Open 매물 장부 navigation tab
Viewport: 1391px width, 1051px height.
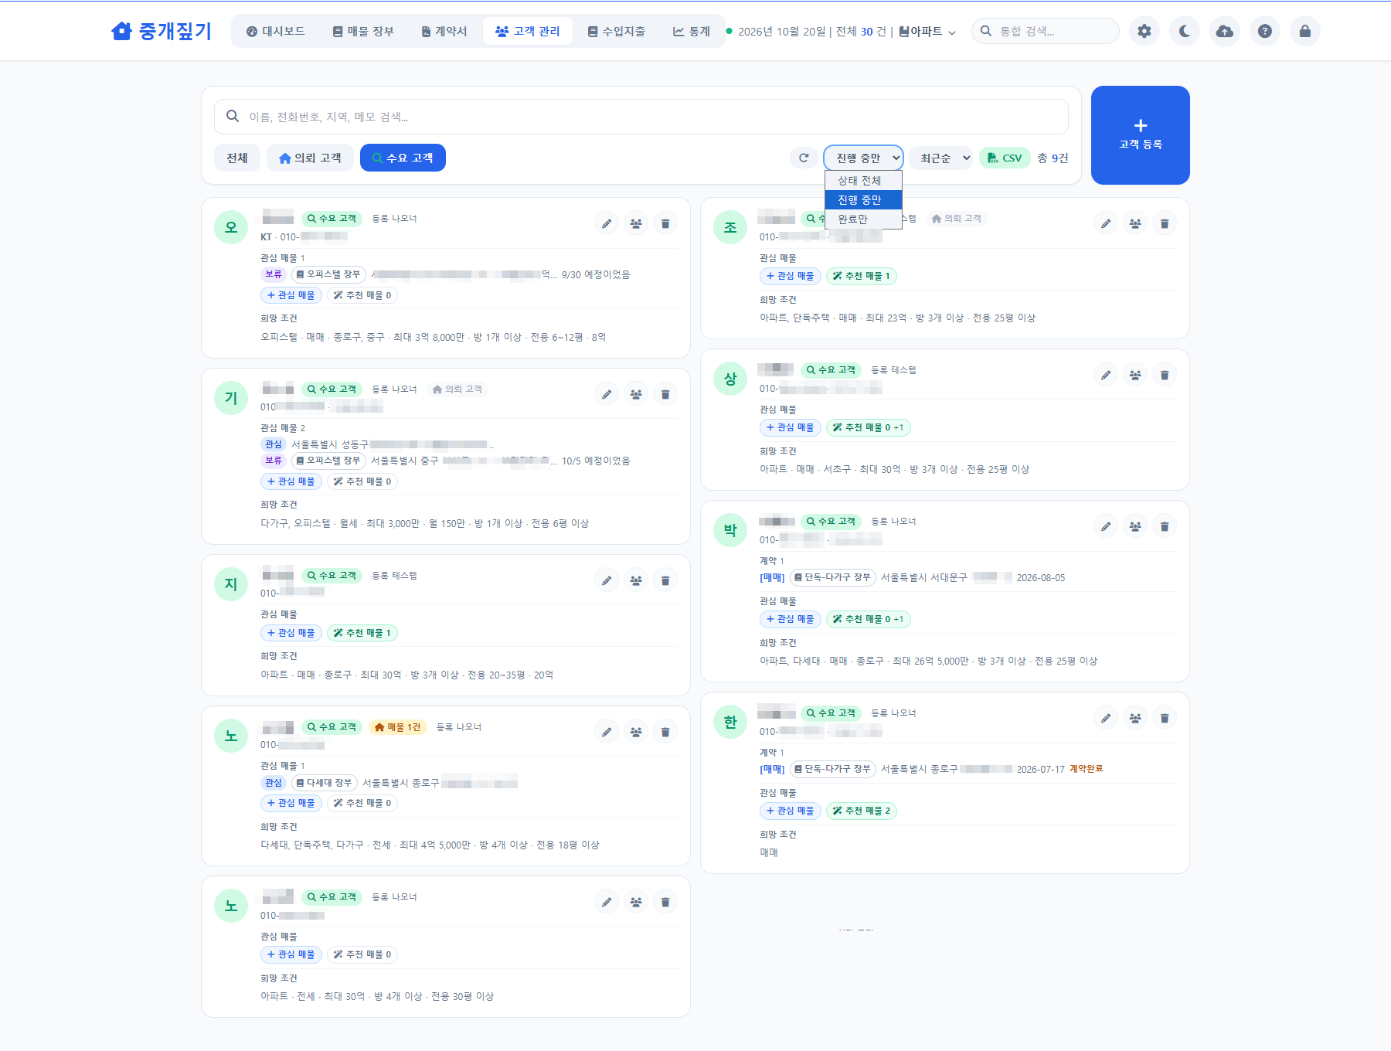click(x=363, y=31)
